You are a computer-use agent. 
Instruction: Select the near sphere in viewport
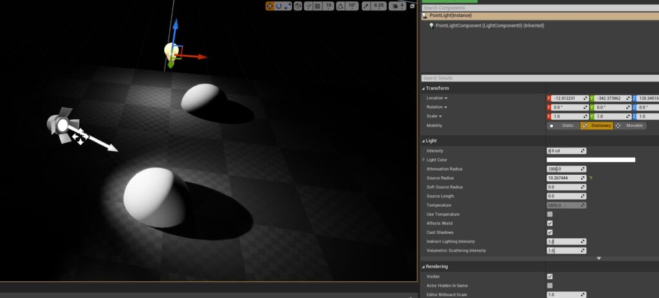coord(156,197)
